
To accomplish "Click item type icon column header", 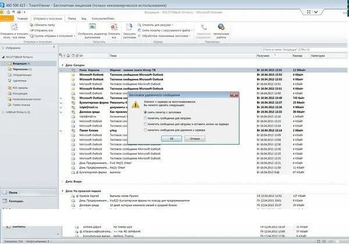I will tap(73, 56).
